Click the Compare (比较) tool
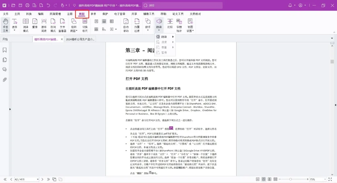 click(x=170, y=24)
